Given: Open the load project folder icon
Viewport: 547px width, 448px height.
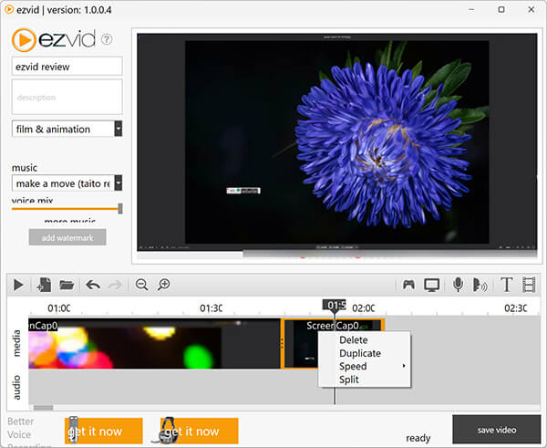Looking at the screenshot, I should pos(67,285).
